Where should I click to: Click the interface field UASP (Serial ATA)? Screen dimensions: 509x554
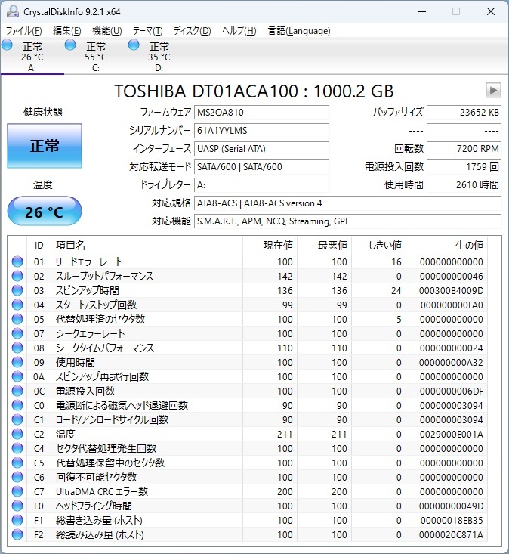click(x=261, y=149)
